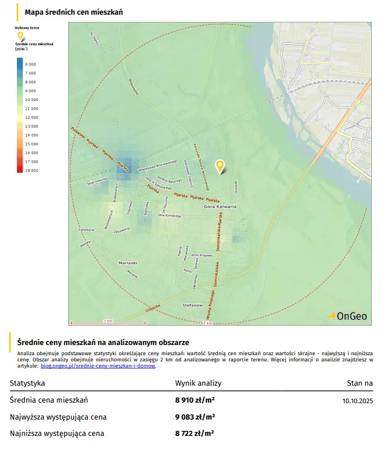The image size is (383, 454).
Task: Click the date '10.10.2025'
Action: (x=358, y=401)
